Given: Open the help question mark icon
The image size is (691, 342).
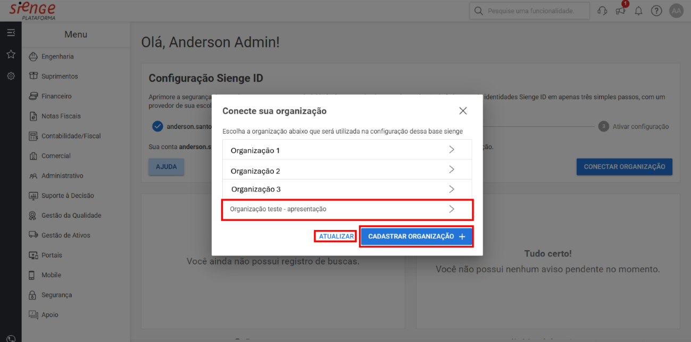Looking at the screenshot, I should 656,10.
